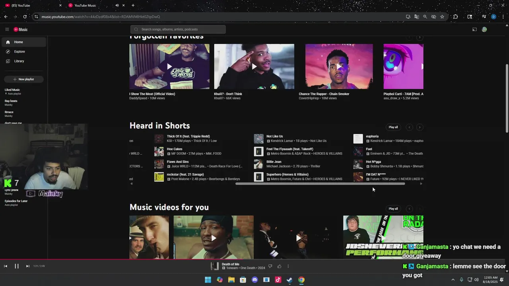509x286 pixels.
Task: Open the browser zoom magnifier icon
Action: click(425, 17)
